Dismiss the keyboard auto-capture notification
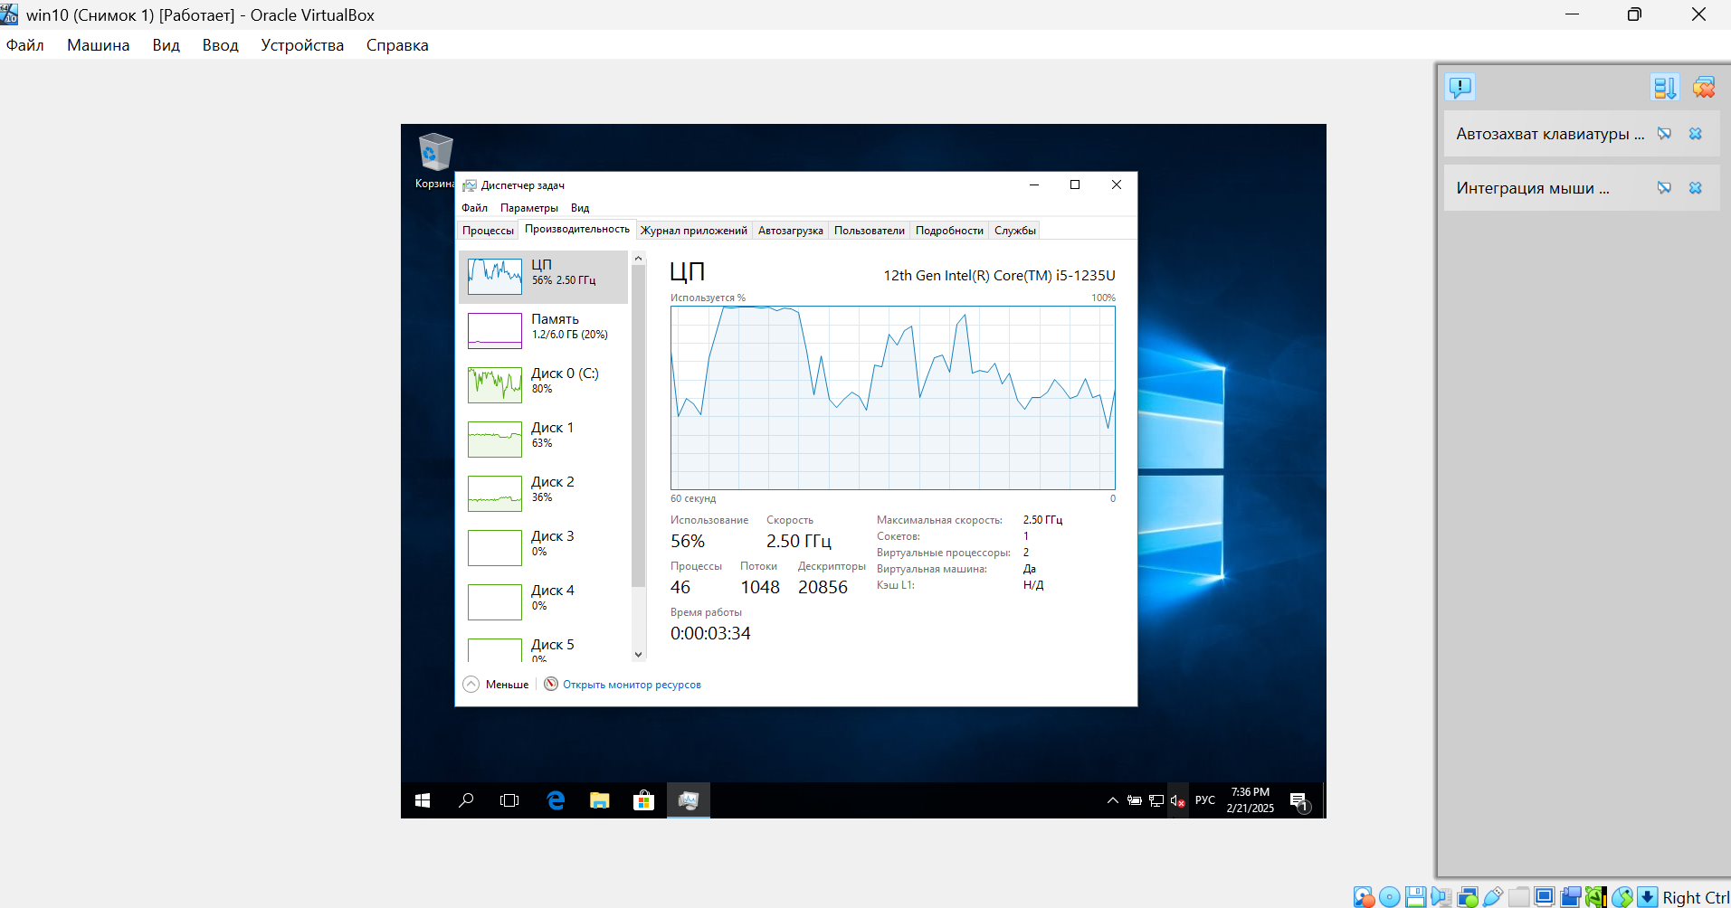Image resolution: width=1731 pixels, height=908 pixels. [1696, 134]
